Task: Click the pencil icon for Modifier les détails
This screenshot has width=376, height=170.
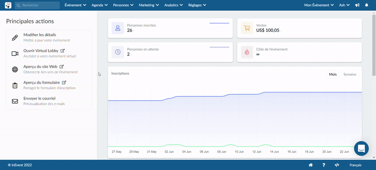Action: tap(15, 38)
